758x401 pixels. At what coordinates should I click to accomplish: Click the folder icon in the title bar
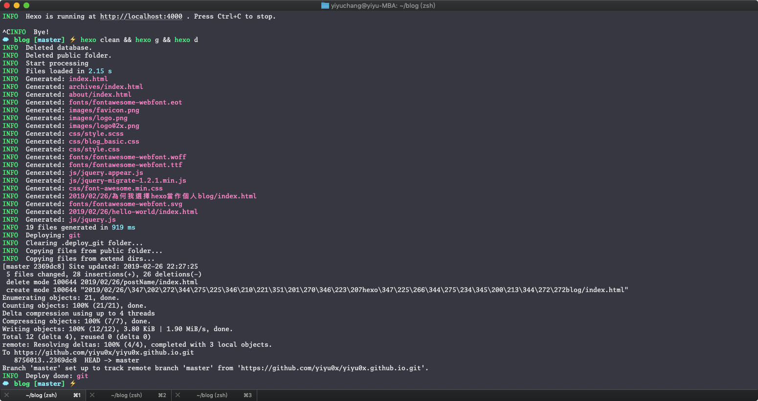[x=325, y=5]
